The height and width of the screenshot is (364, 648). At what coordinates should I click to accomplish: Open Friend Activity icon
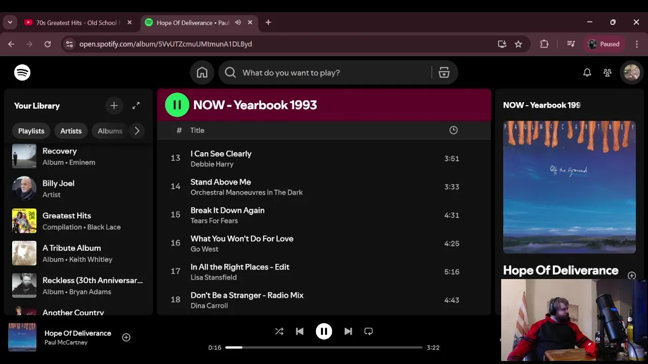tap(607, 72)
